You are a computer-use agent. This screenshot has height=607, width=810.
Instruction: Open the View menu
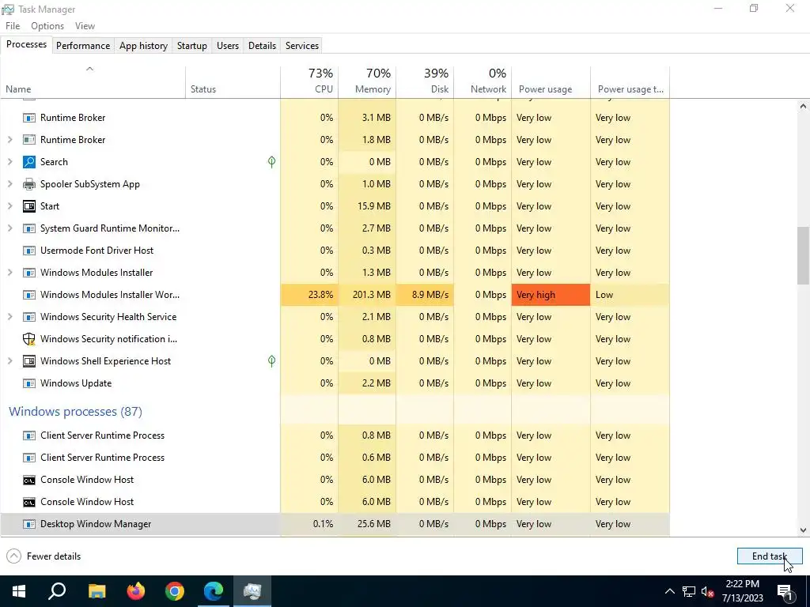pyautogui.click(x=85, y=26)
